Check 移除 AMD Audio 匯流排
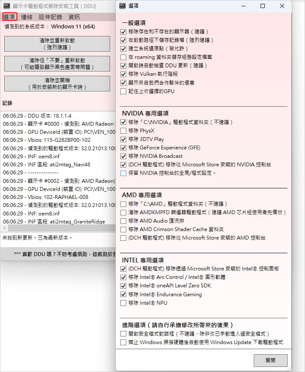This screenshot has width=305, height=372. point(123,221)
